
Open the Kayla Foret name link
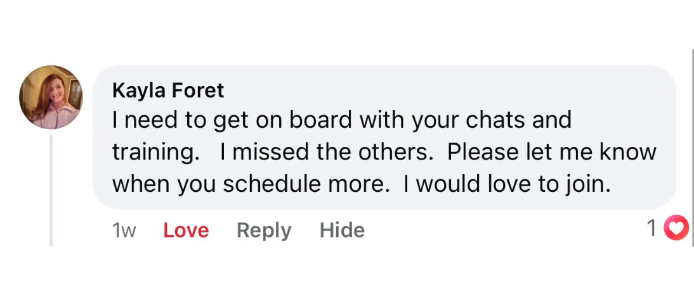pos(168,91)
